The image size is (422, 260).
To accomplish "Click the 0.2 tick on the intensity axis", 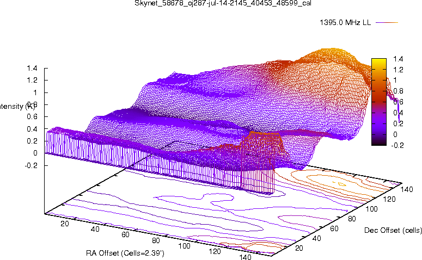I will click(32, 141).
